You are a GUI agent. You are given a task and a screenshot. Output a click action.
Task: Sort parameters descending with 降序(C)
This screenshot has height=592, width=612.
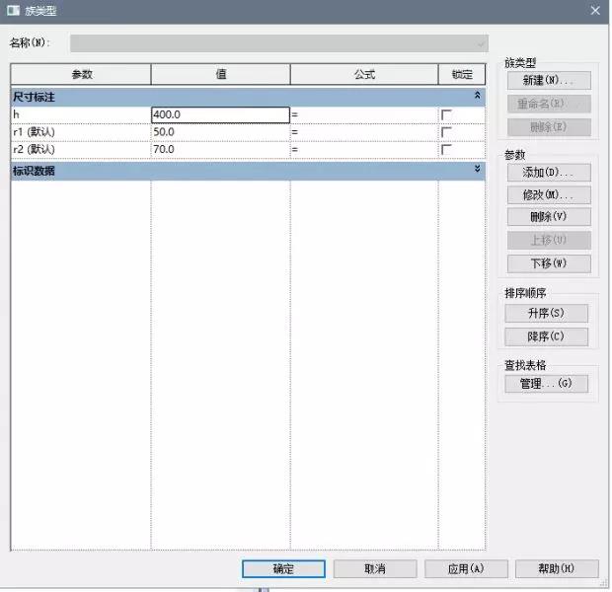coord(546,336)
